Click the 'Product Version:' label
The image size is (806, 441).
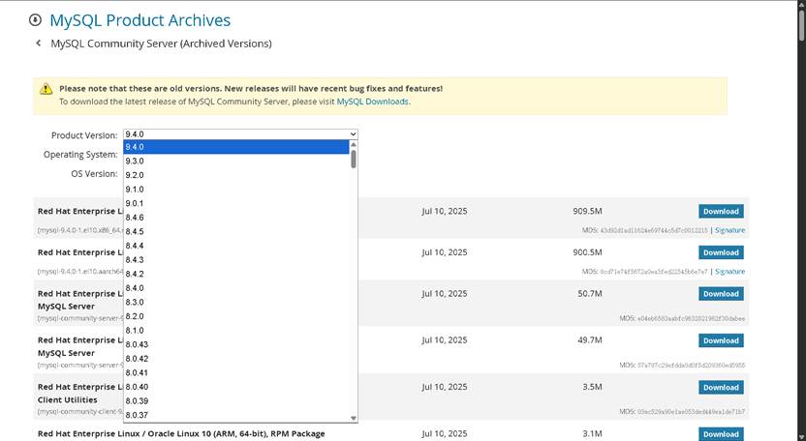coord(84,135)
